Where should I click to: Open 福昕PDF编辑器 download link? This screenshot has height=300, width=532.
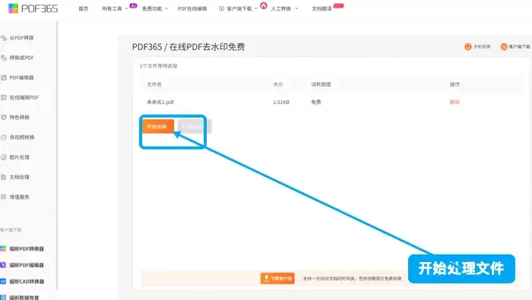pyautogui.click(x=27, y=265)
